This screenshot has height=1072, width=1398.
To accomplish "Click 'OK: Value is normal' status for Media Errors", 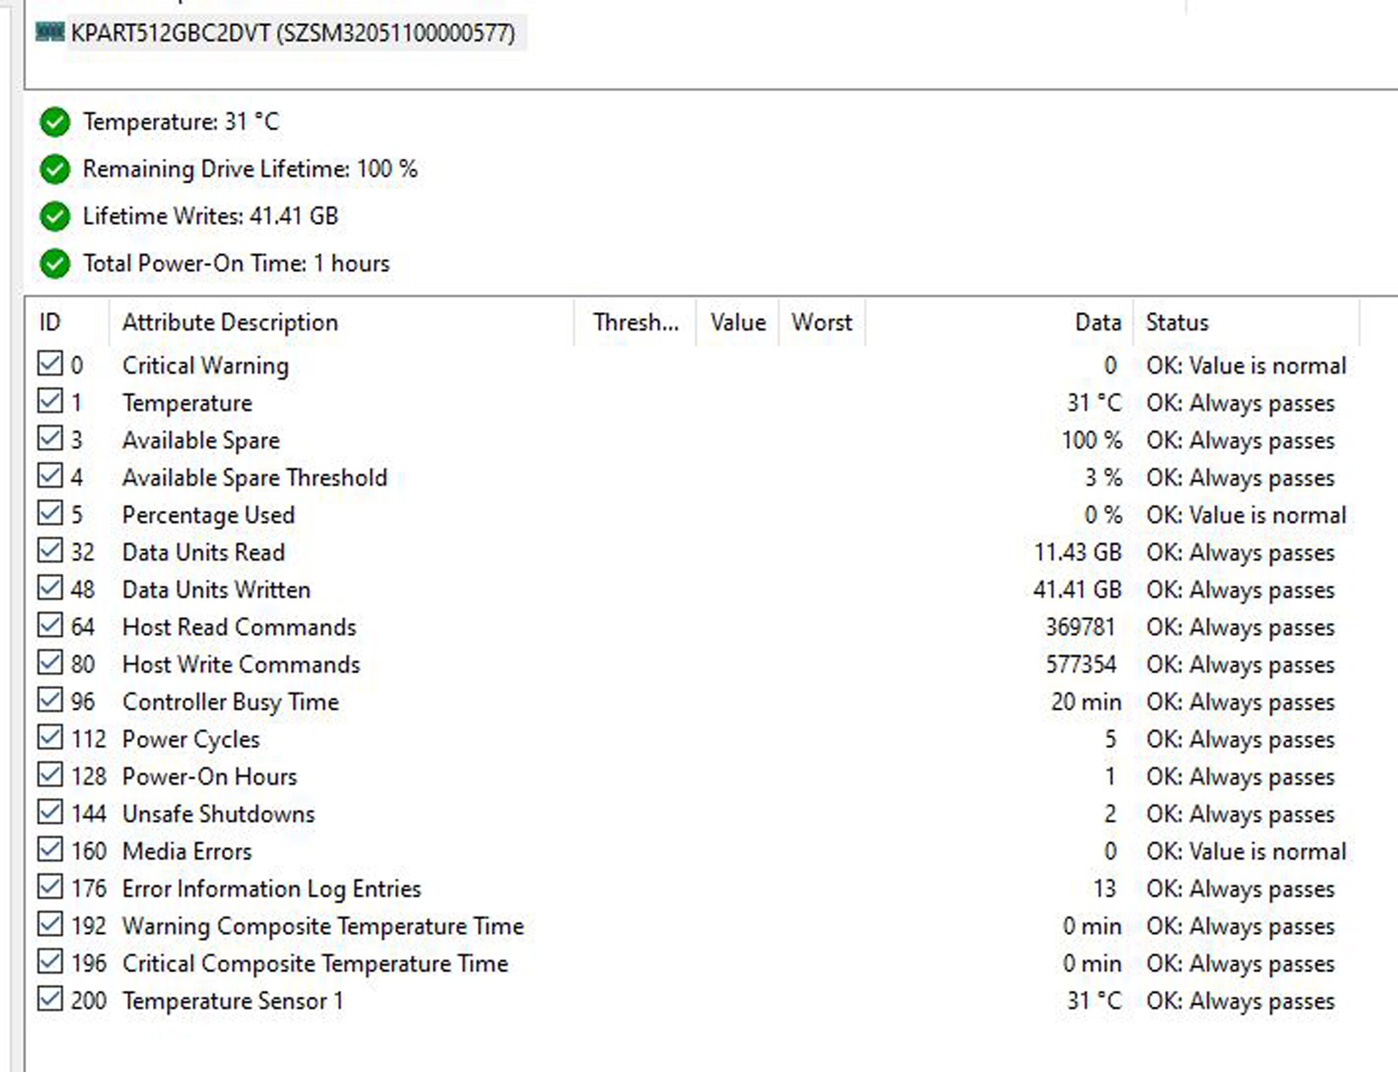I will pos(1247,851).
